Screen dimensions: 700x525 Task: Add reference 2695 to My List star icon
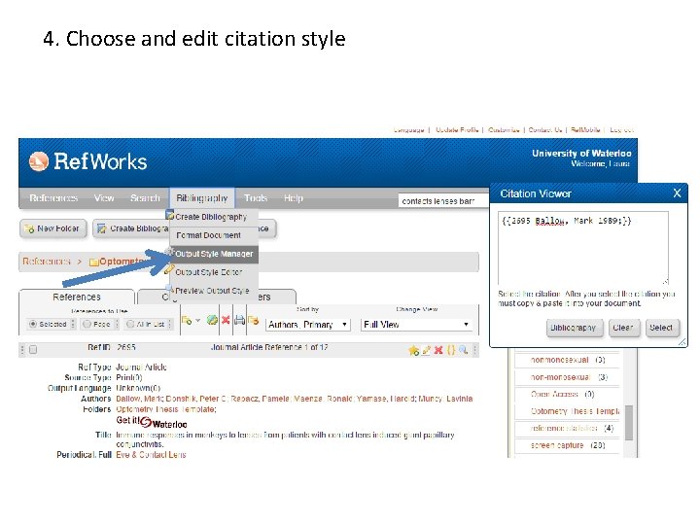click(413, 350)
